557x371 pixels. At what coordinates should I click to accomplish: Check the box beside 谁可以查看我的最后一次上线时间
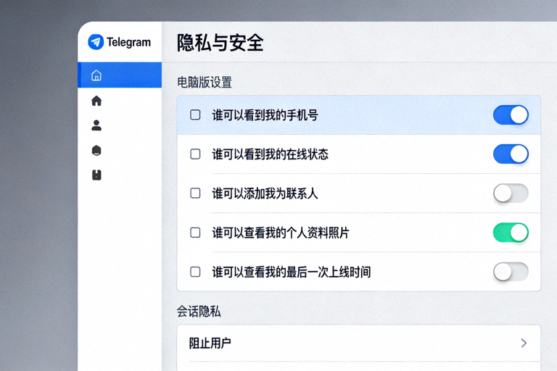click(195, 272)
